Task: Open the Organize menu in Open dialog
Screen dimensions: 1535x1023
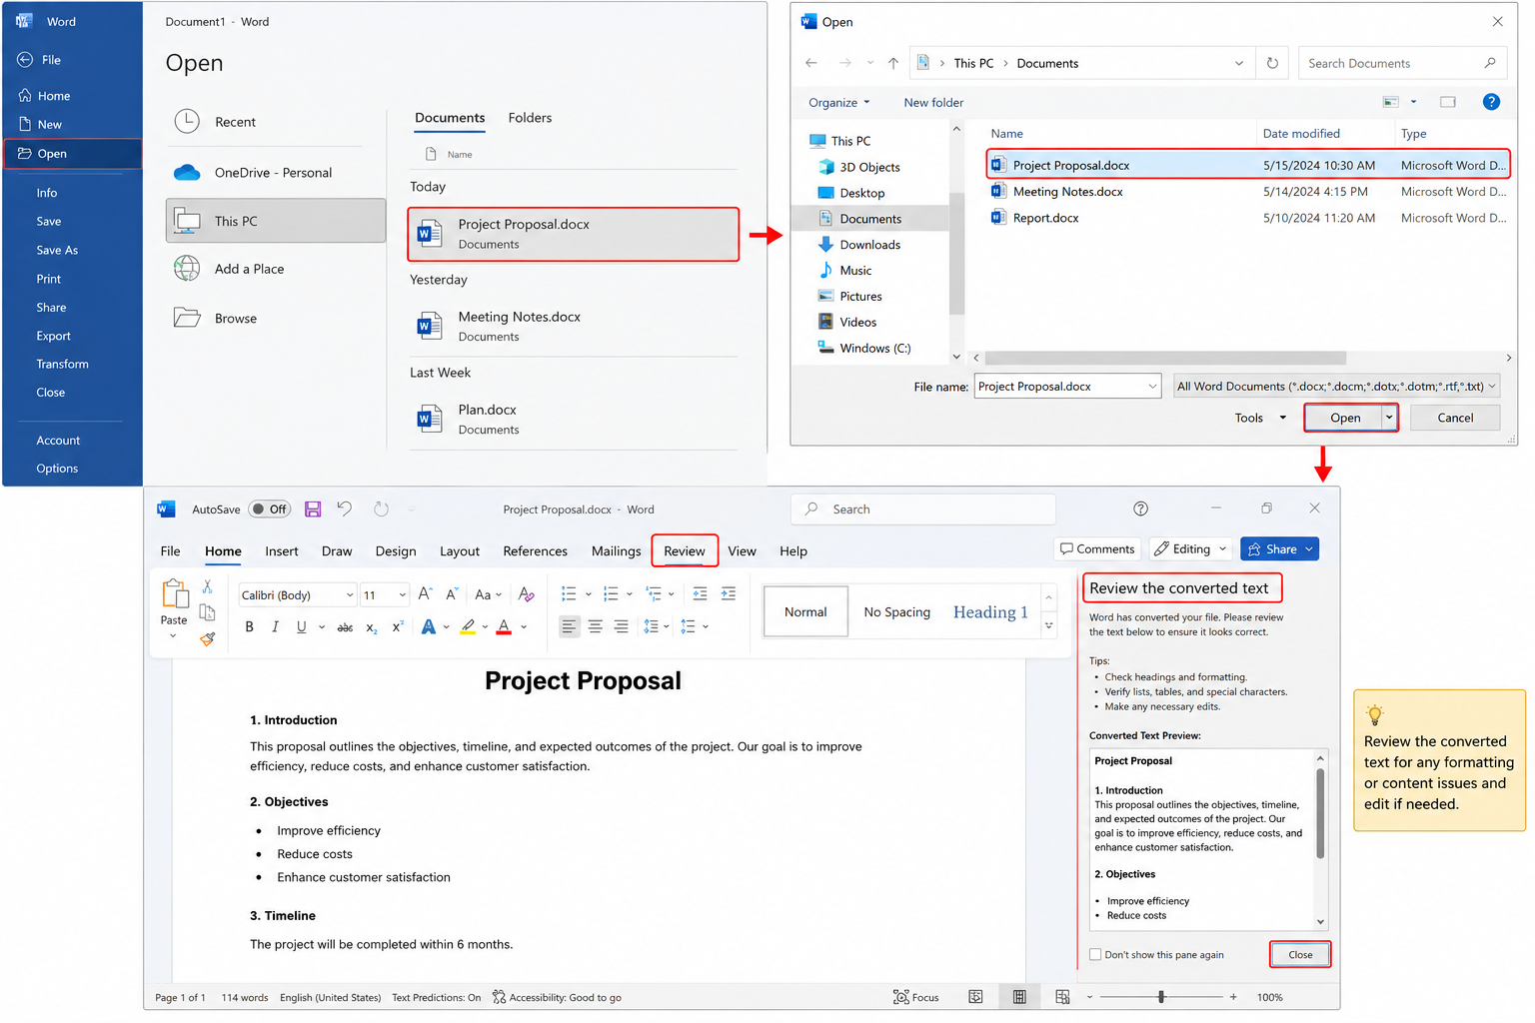Action: [839, 102]
